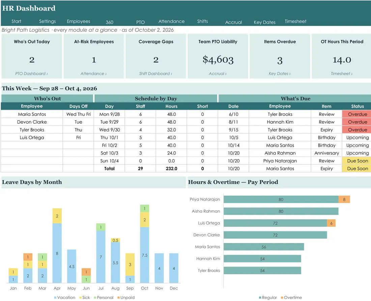
Task: Click the Items Overdue value 3
Action: click(280, 61)
